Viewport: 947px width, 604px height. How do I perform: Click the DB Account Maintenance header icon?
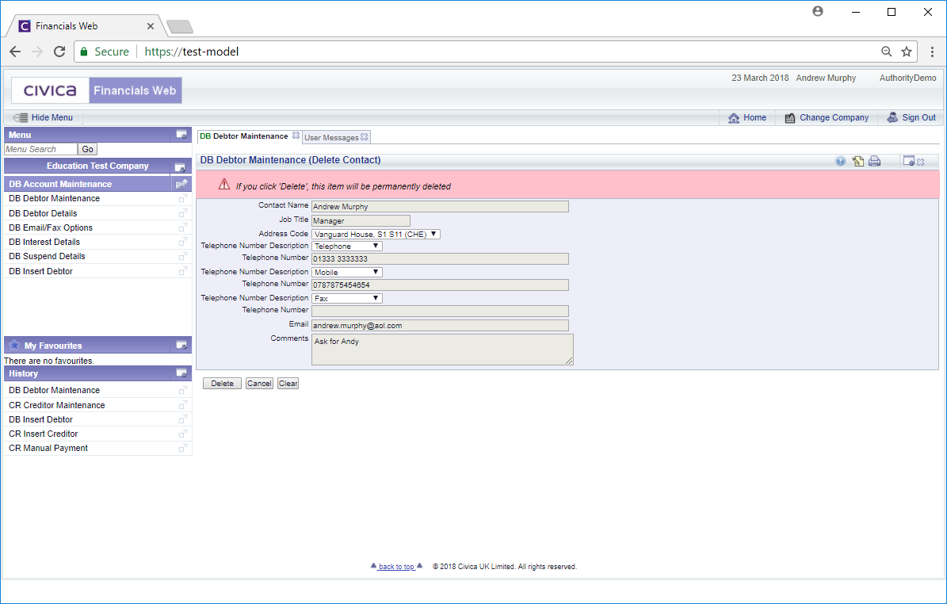(181, 184)
